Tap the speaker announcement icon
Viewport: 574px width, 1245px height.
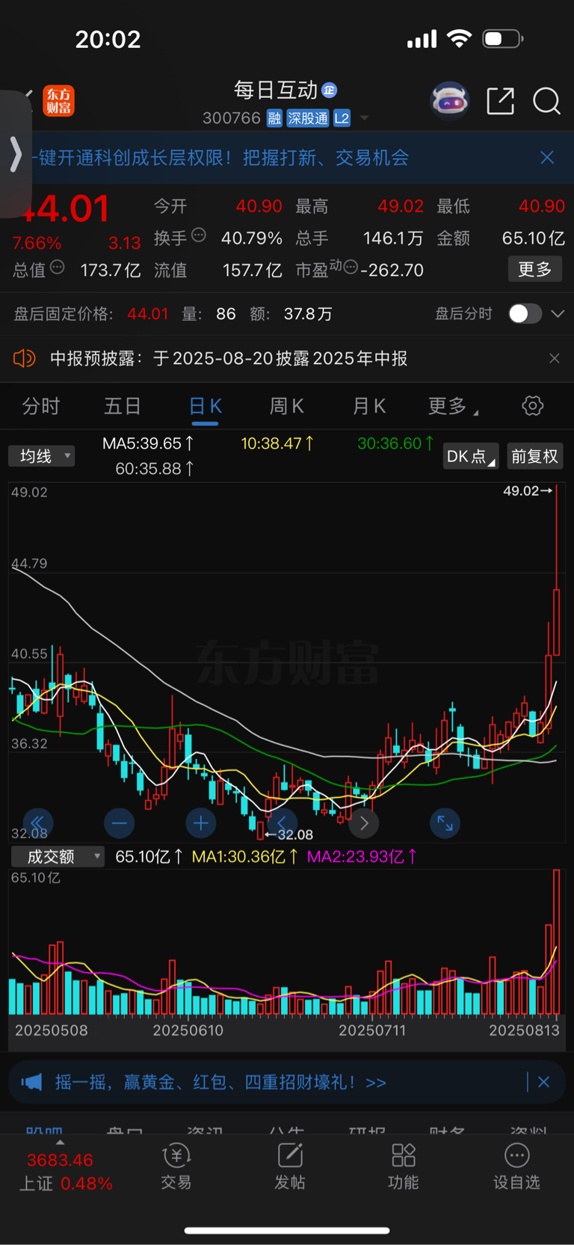click(x=24, y=358)
